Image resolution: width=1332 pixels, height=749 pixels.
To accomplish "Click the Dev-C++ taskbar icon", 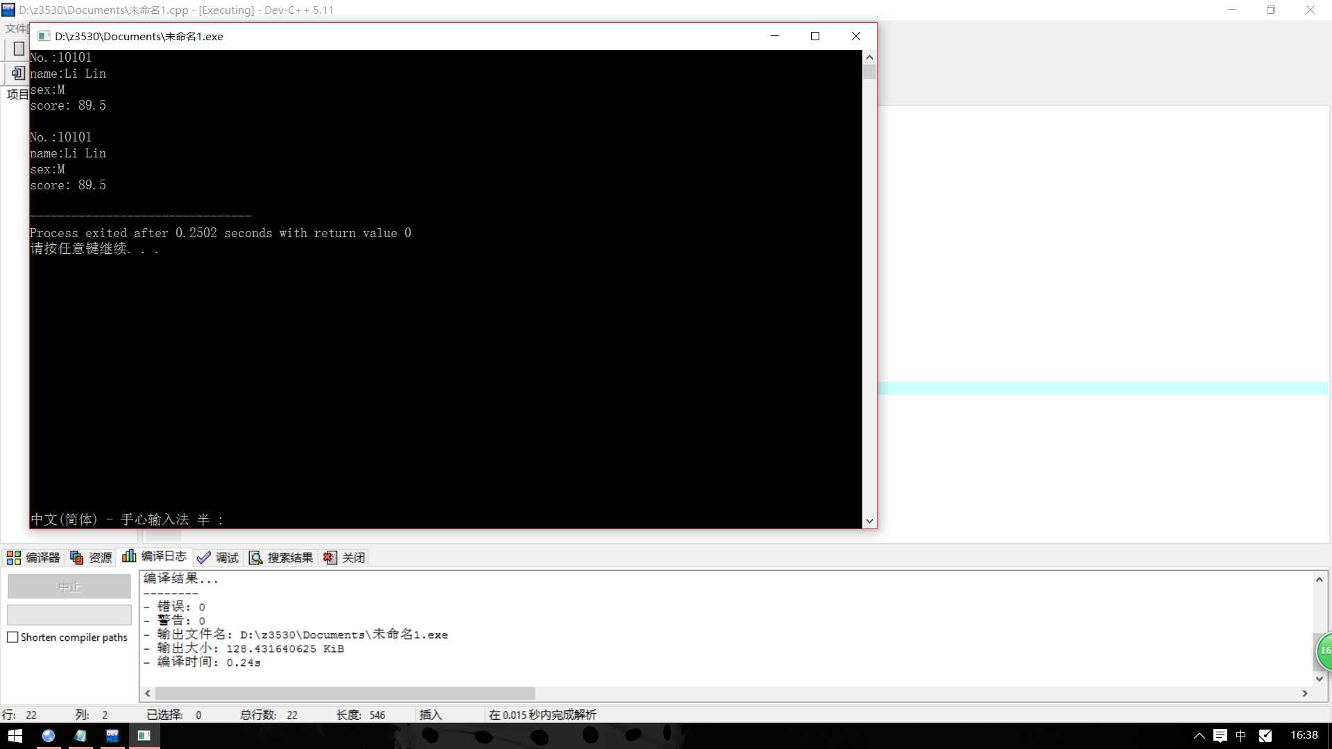I will (x=112, y=736).
